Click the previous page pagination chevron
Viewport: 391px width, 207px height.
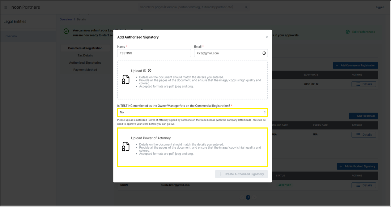242,197
